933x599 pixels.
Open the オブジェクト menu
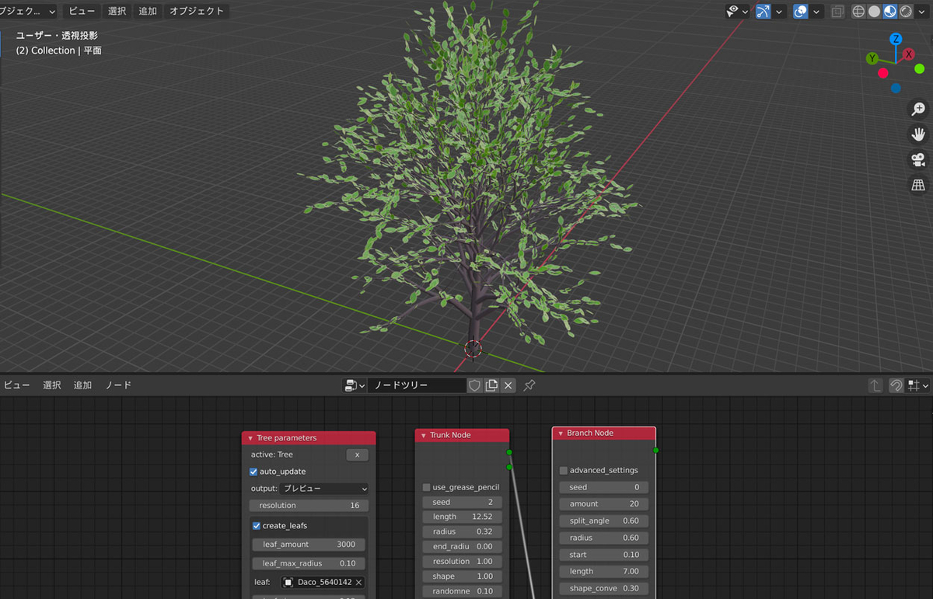click(x=197, y=12)
